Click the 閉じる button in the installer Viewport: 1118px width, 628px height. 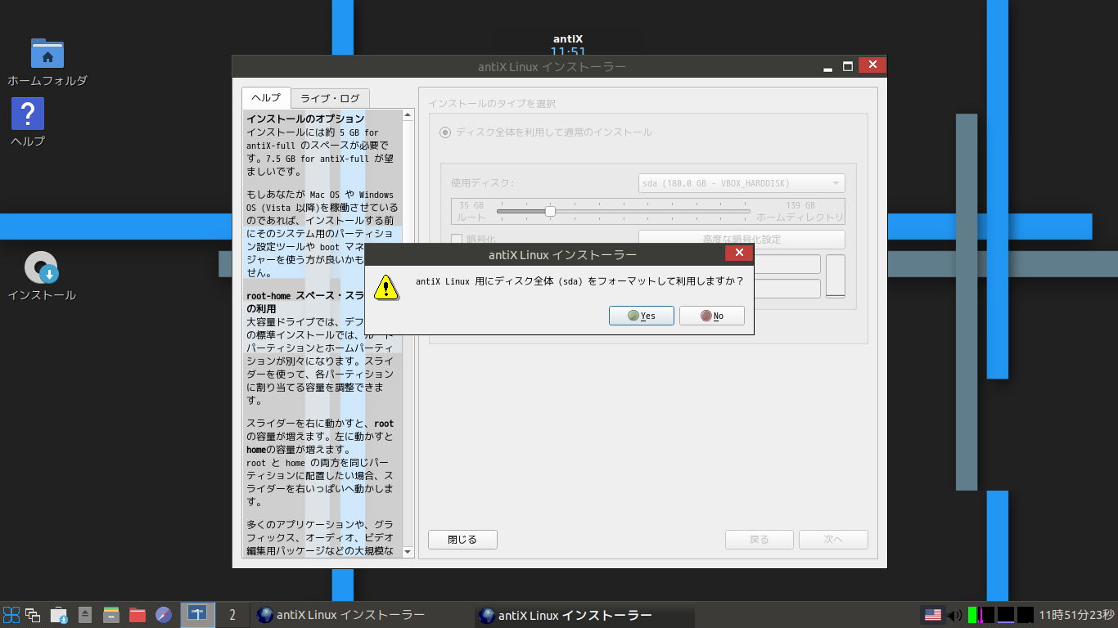(462, 540)
